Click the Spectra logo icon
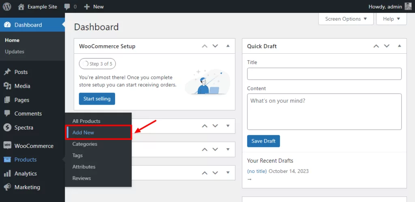 point(7,128)
